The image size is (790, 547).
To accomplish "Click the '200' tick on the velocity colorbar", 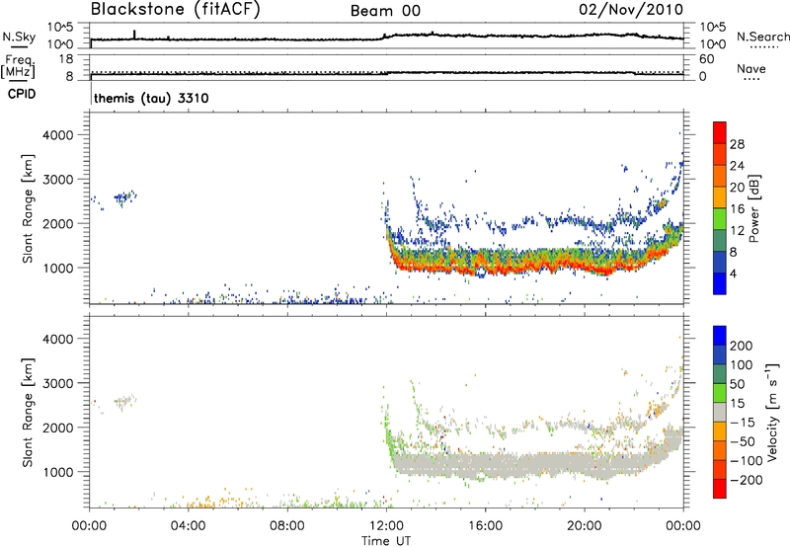I will pyautogui.click(x=742, y=346).
